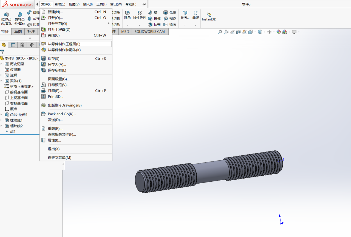Click the Edit Appearance color ball icon

point(279,32)
